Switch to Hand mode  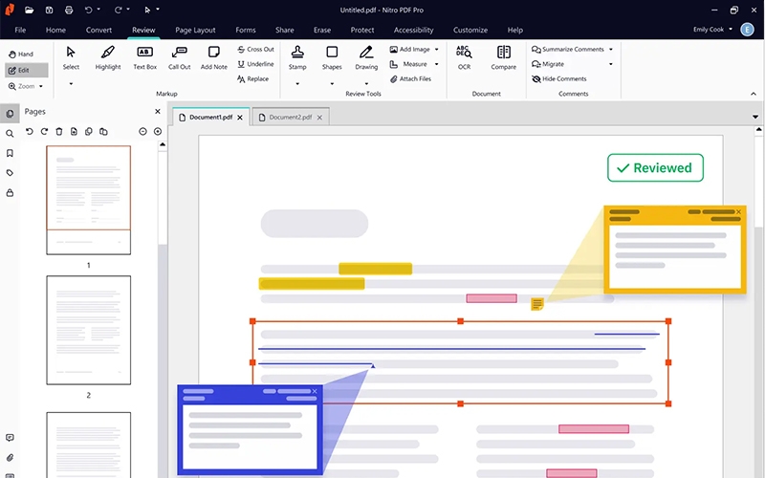coord(19,54)
